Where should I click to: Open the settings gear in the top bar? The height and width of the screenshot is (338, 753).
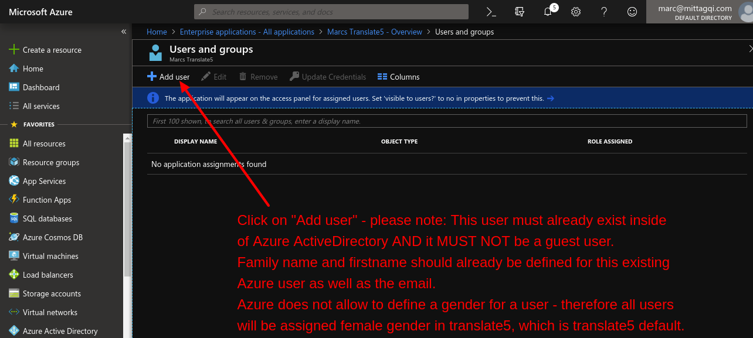[x=576, y=12]
